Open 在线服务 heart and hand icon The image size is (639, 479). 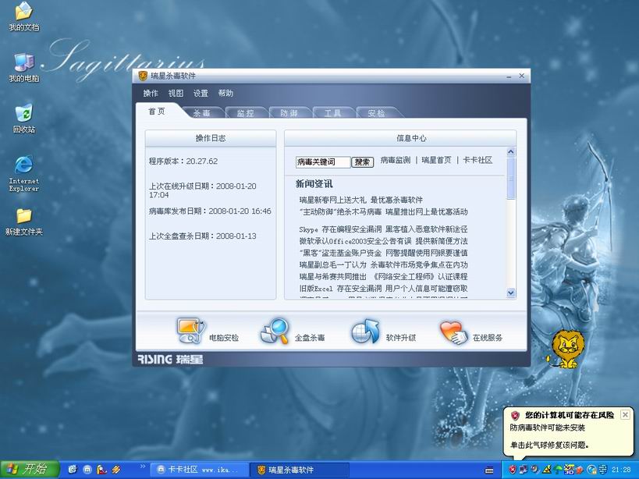click(x=453, y=332)
